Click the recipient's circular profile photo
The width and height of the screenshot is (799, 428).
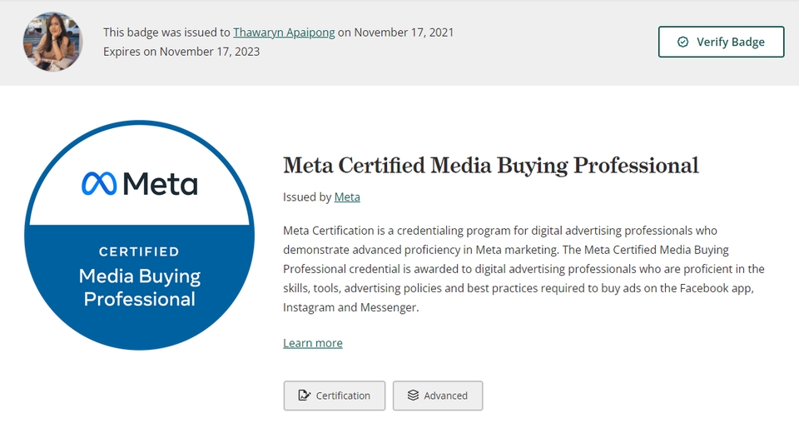pos(52,42)
